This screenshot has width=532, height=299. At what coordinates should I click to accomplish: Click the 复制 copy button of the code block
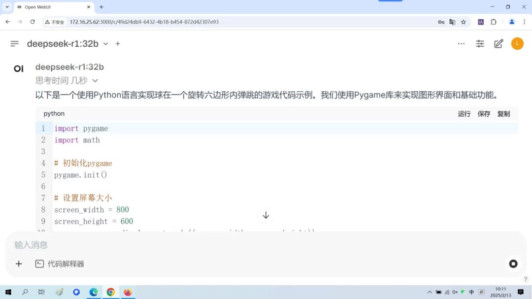pyautogui.click(x=503, y=114)
